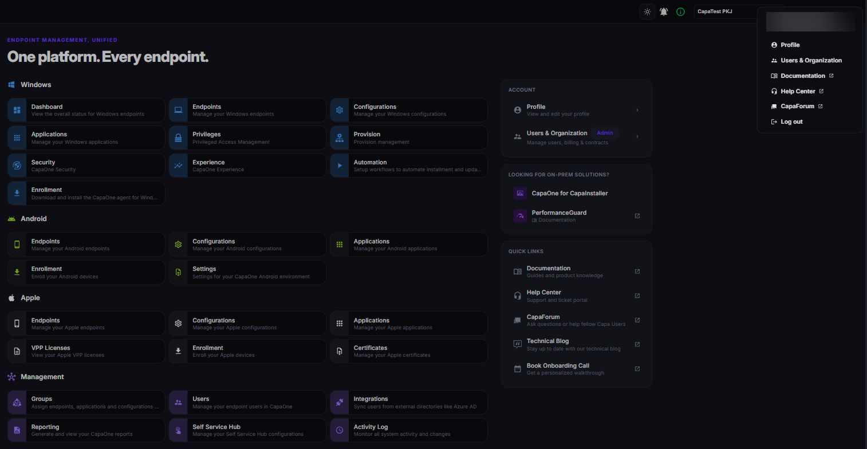The image size is (867, 449).
Task: Toggle the light/dark theme sun icon
Action: [647, 11]
